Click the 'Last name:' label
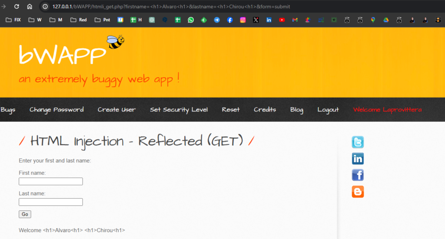This screenshot has height=239, width=445. point(32,193)
